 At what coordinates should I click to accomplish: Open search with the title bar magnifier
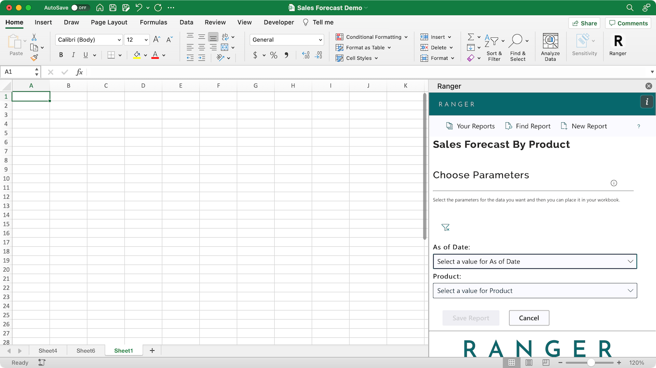[630, 8]
